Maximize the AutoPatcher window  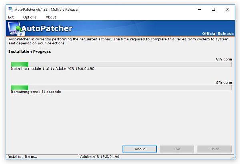click(x=213, y=9)
